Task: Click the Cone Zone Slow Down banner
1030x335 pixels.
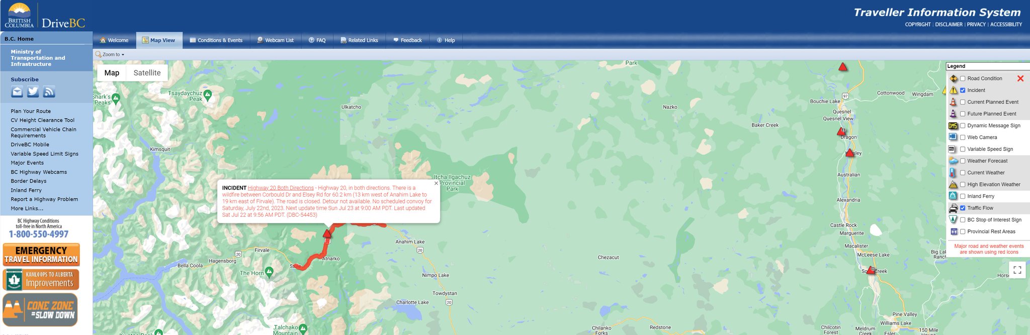Action: (40, 310)
